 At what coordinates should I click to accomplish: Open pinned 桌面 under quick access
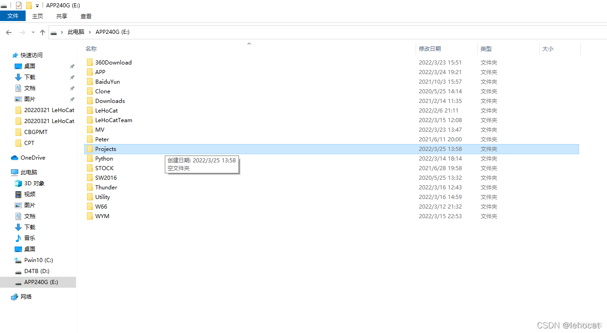(x=30, y=66)
